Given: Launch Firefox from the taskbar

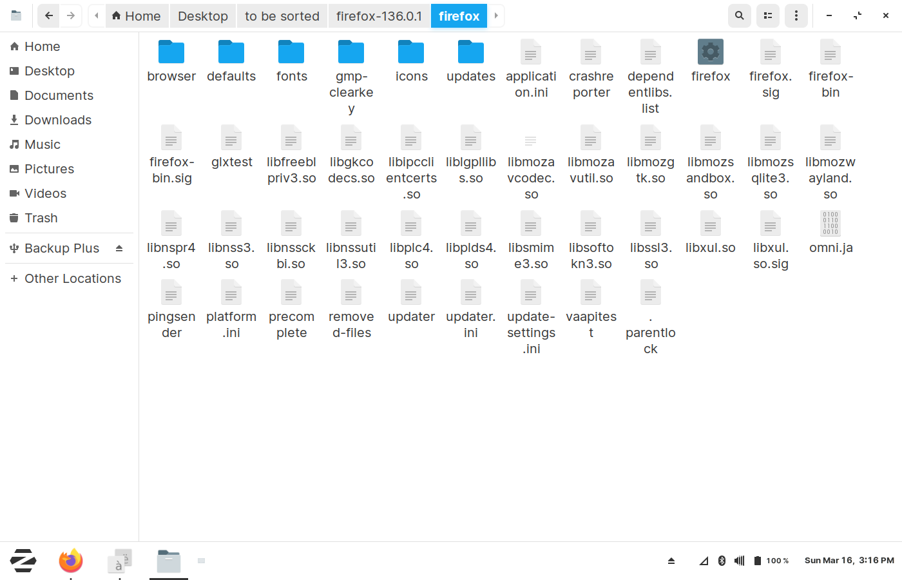Looking at the screenshot, I should point(71,561).
